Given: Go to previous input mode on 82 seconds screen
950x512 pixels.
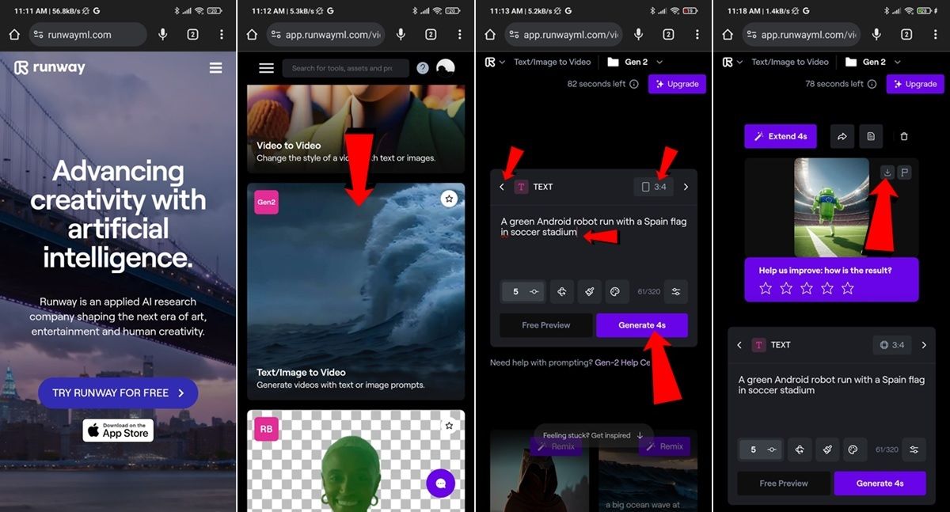Looking at the screenshot, I should point(502,187).
